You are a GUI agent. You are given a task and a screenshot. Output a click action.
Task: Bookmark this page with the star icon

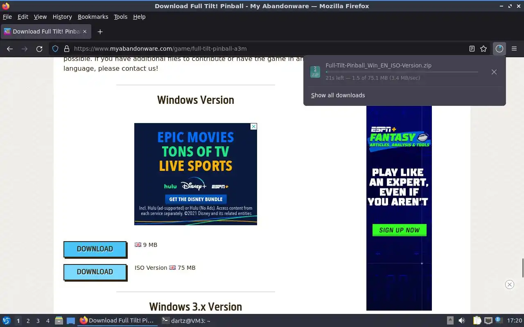(483, 49)
